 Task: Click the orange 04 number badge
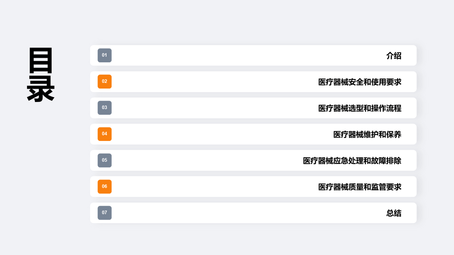105,134
